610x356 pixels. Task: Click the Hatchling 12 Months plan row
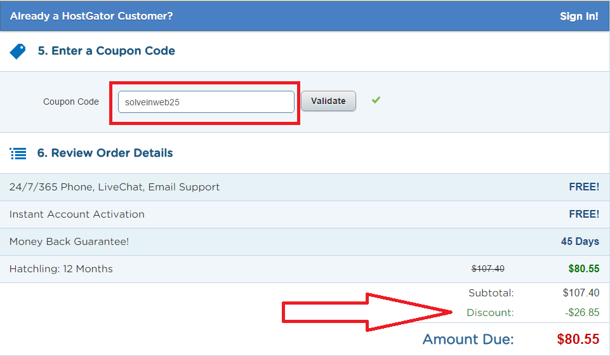click(61, 269)
